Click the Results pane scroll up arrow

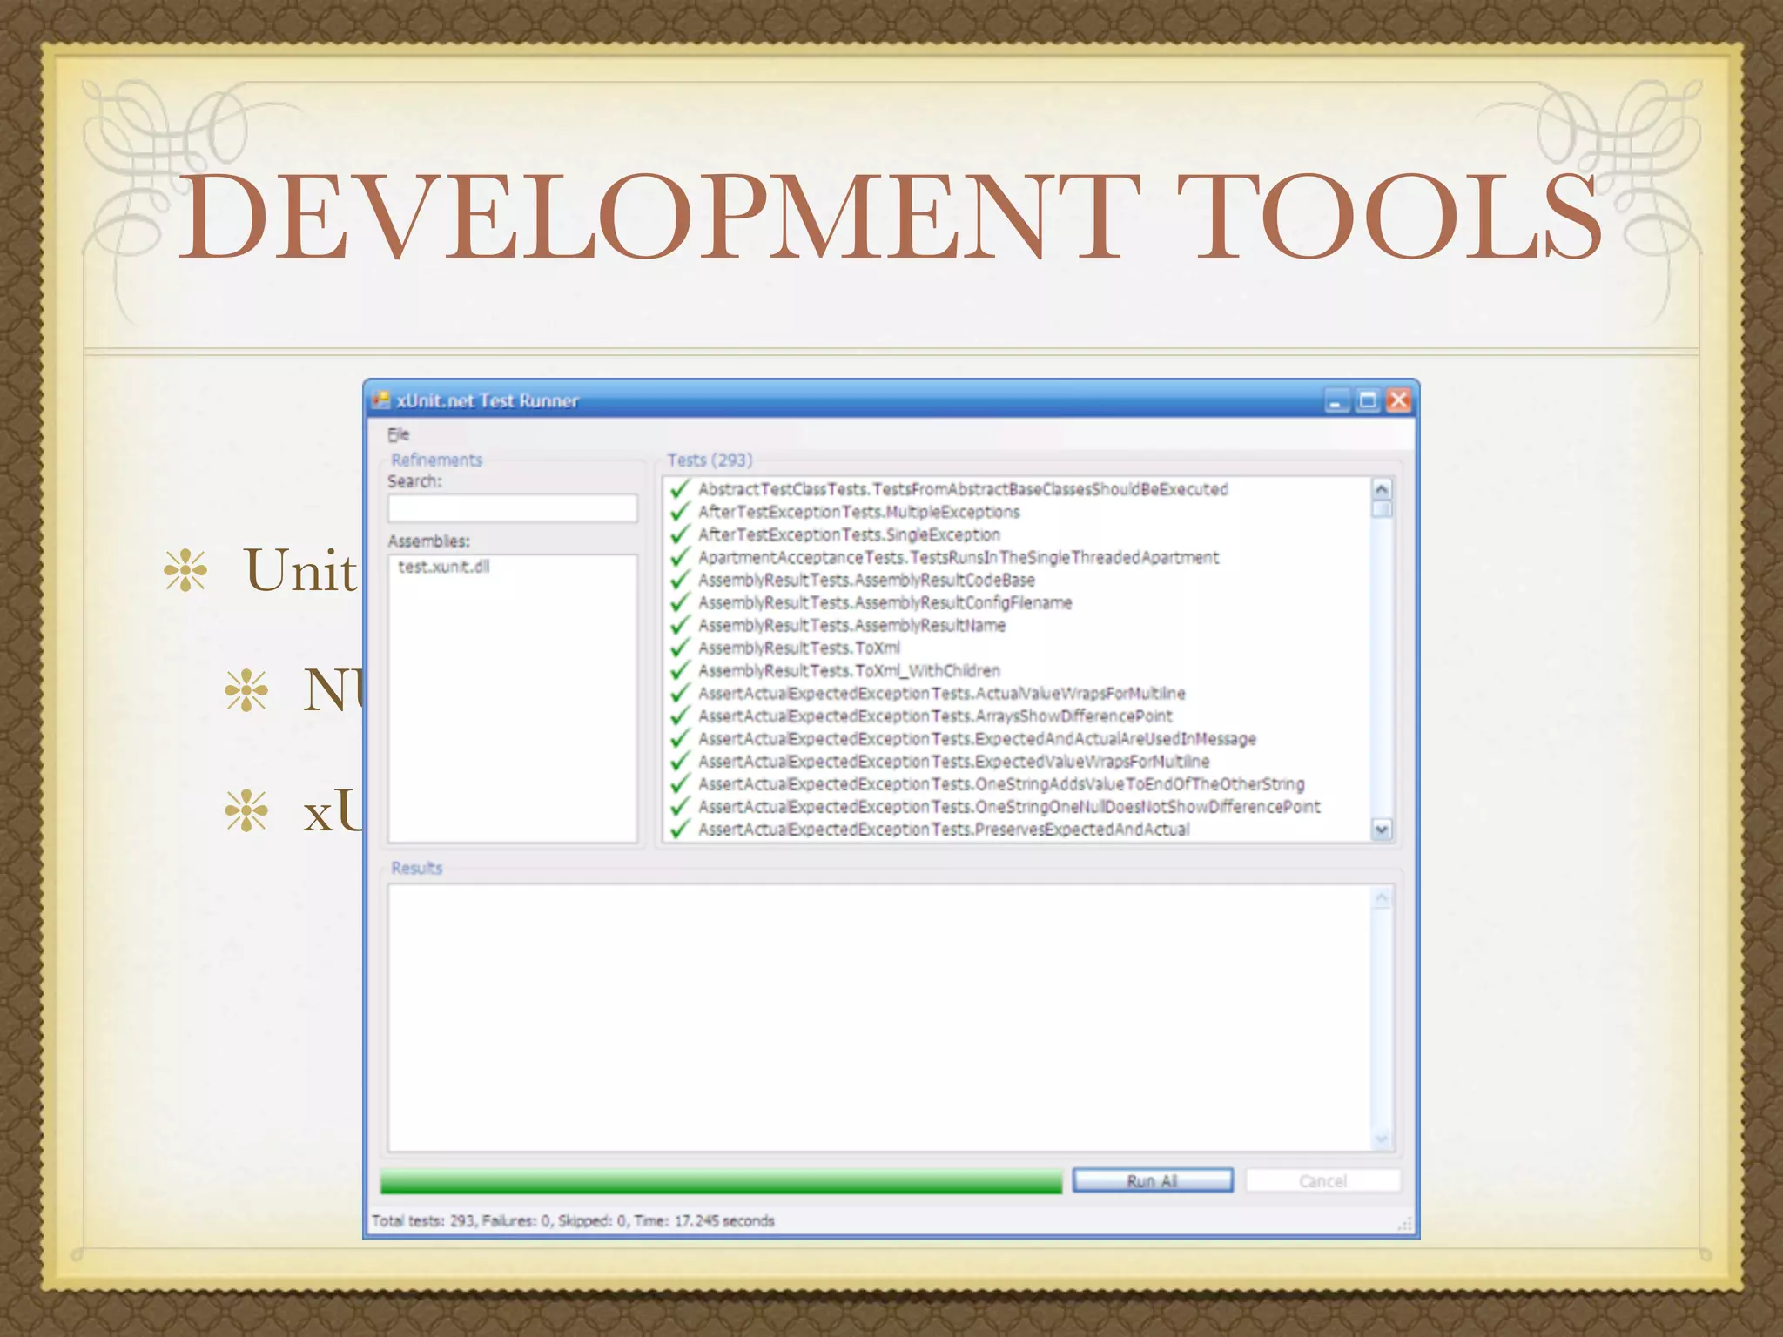coord(1382,898)
